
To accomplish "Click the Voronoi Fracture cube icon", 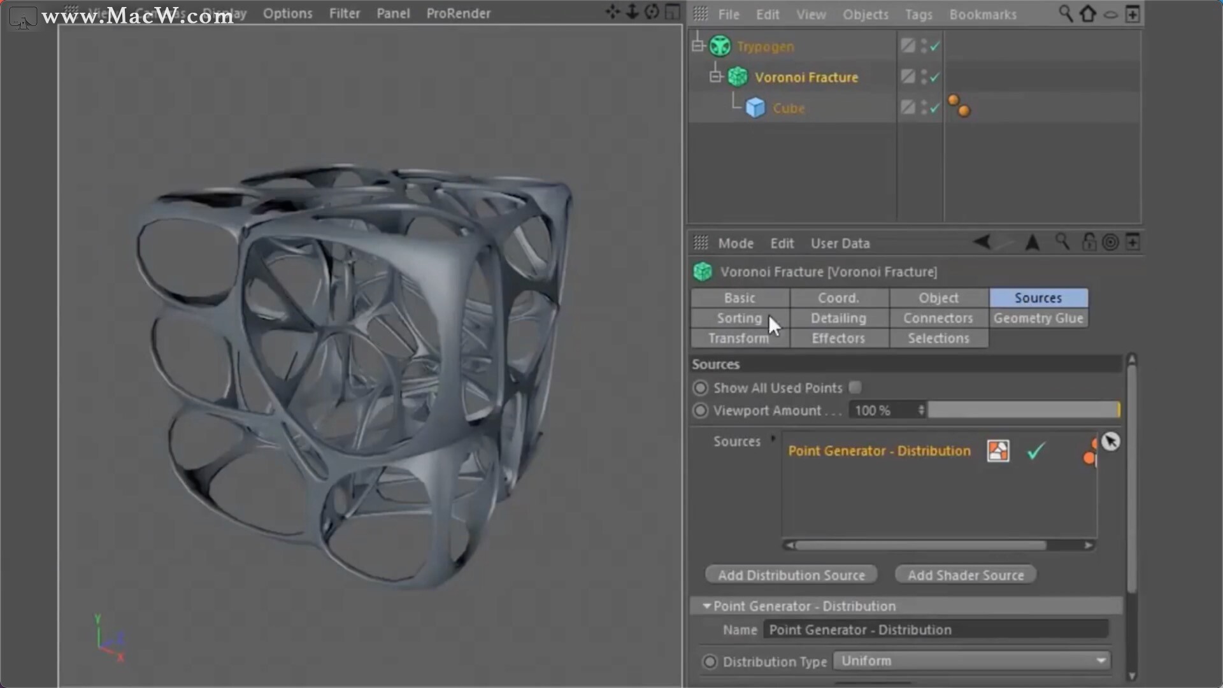I will [x=738, y=76].
